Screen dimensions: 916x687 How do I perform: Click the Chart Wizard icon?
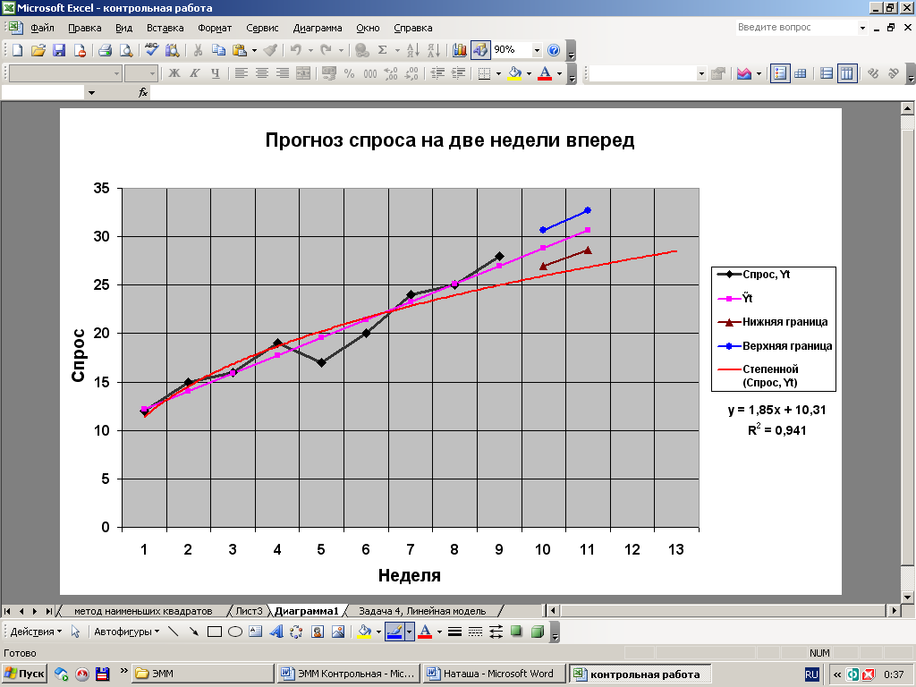(459, 51)
